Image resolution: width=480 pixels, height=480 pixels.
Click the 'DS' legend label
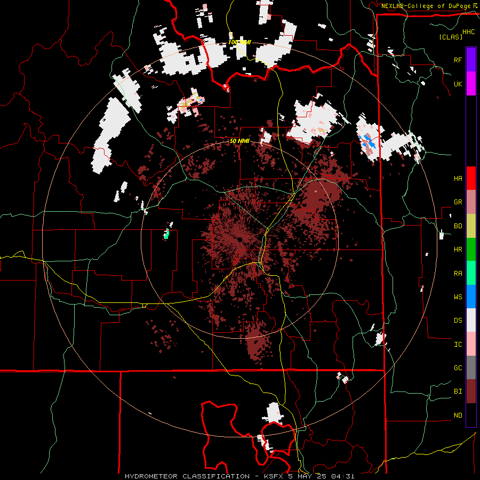point(458,321)
